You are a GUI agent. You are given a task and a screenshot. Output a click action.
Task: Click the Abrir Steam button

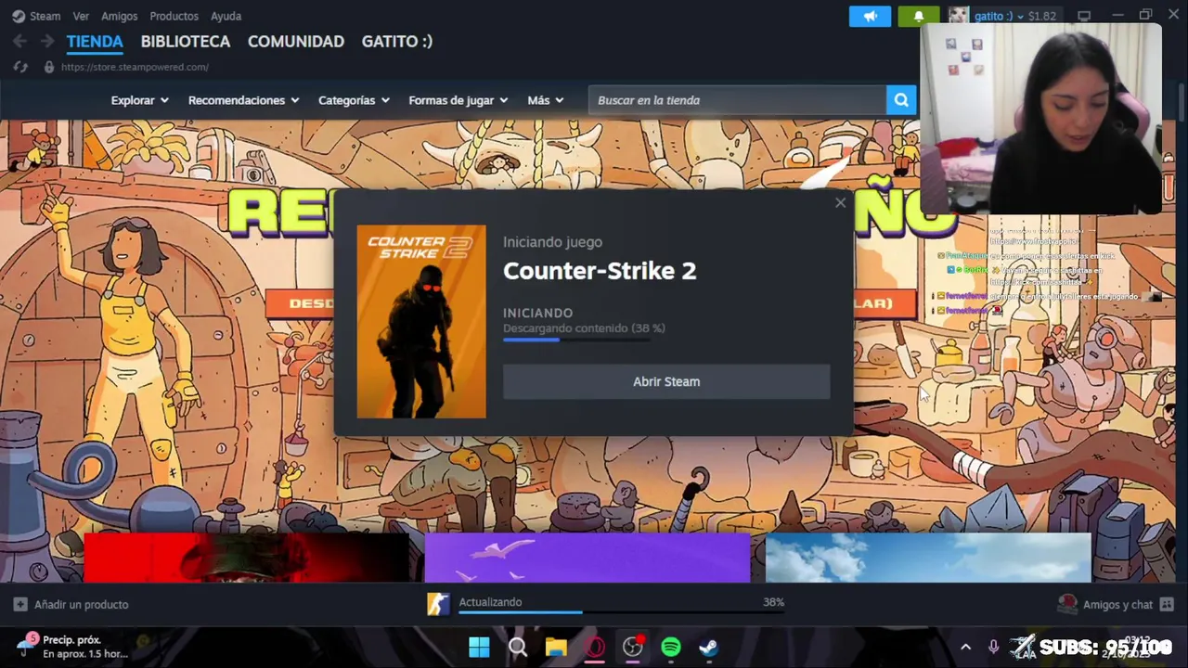(666, 381)
